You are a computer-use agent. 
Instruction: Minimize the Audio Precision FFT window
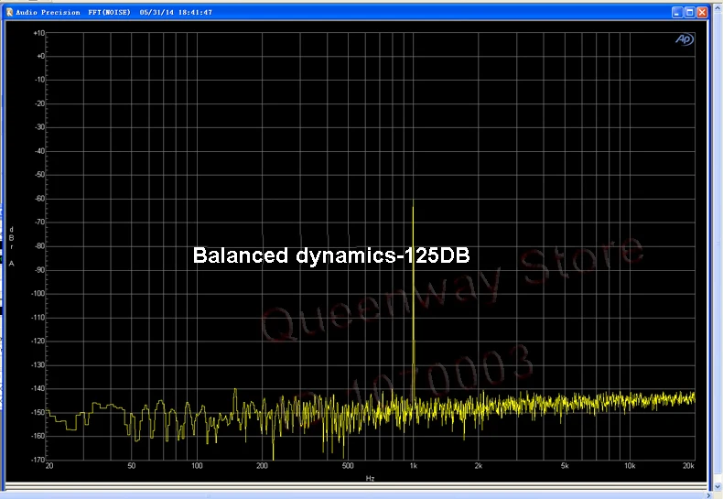coord(676,13)
